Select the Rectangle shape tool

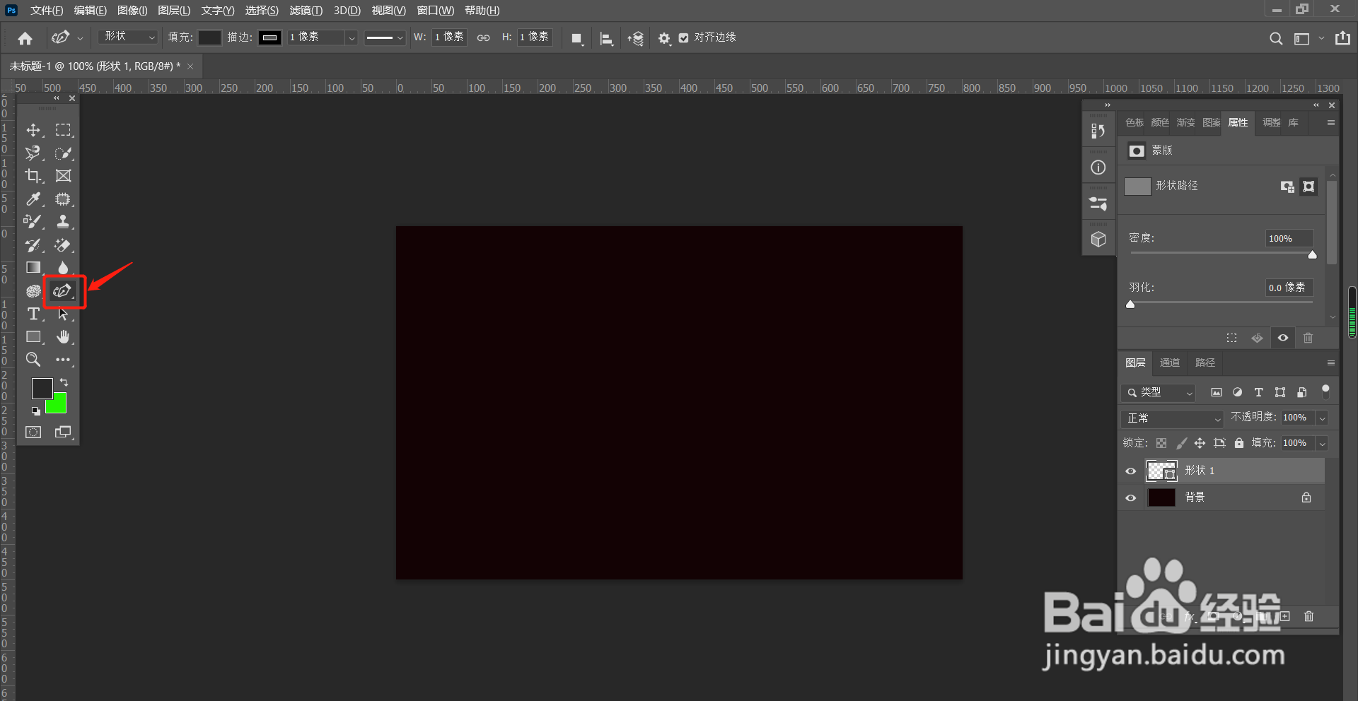[33, 337]
